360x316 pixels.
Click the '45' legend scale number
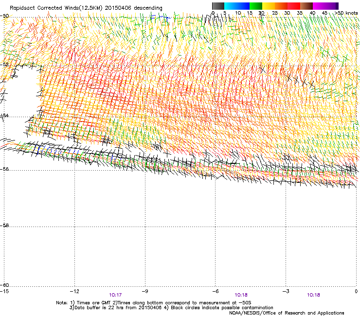pos(324,13)
